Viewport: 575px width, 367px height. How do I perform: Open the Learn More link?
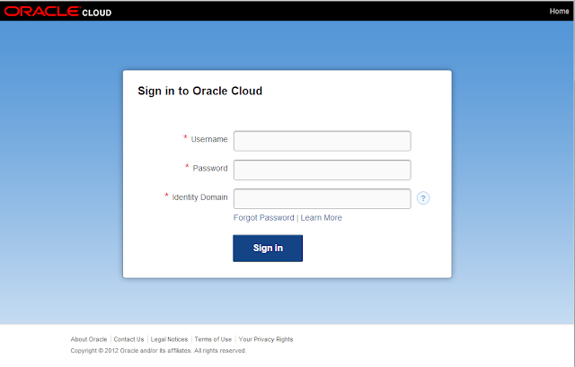(322, 217)
